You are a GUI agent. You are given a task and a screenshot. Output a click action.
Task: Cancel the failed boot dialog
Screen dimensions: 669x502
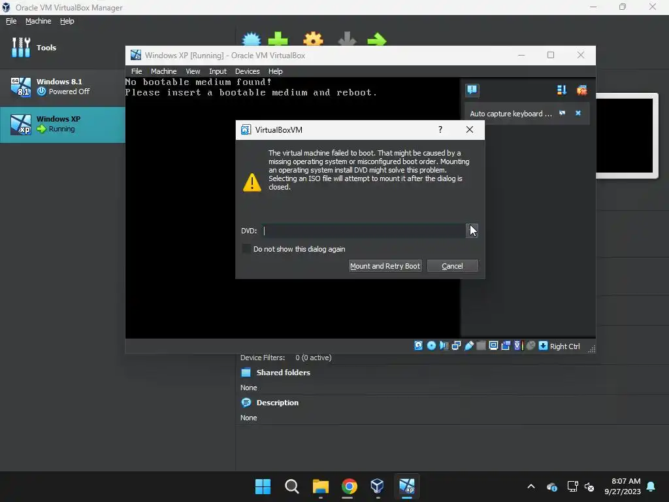point(452,266)
